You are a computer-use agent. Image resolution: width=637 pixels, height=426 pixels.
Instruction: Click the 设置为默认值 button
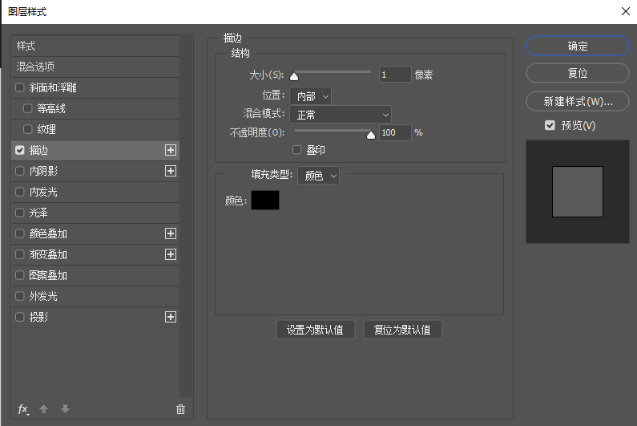pyautogui.click(x=315, y=330)
